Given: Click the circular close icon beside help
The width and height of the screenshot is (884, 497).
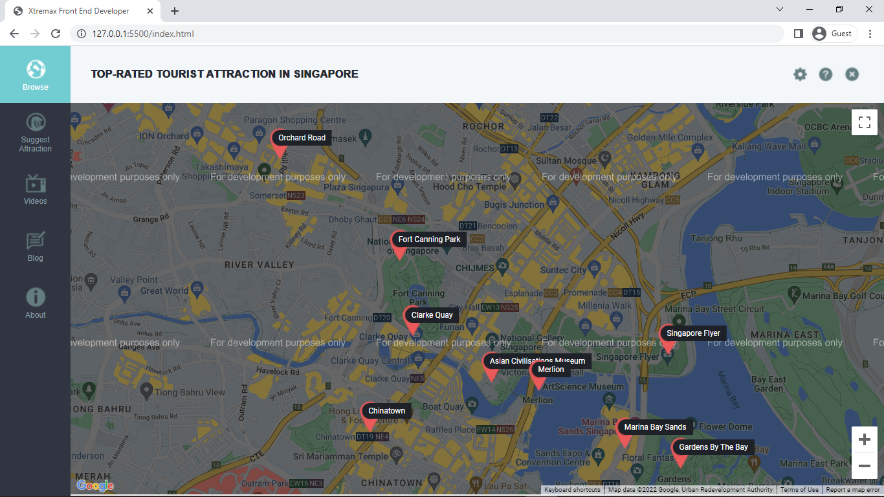Looking at the screenshot, I should click(852, 74).
